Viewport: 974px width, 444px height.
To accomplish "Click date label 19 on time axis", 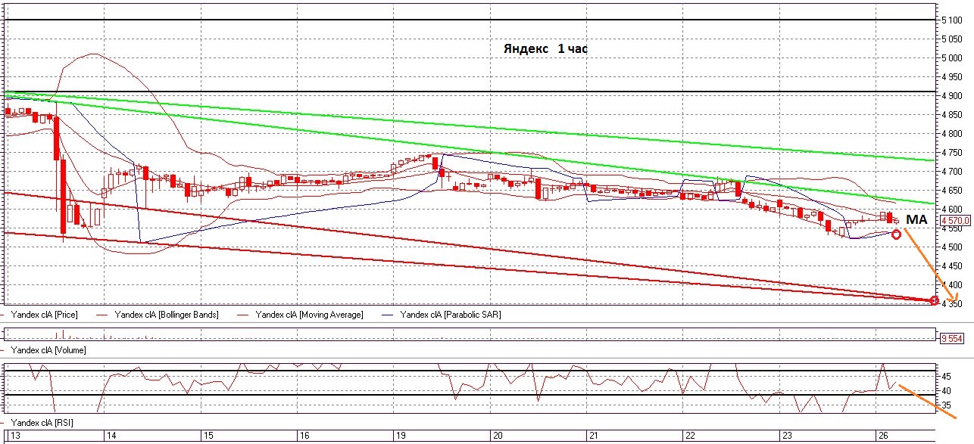I will (401, 436).
